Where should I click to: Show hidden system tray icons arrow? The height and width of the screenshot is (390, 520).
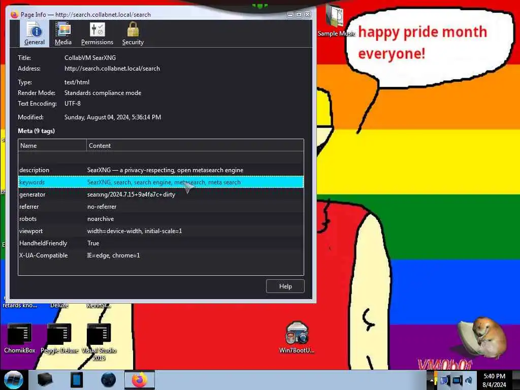(x=432, y=380)
